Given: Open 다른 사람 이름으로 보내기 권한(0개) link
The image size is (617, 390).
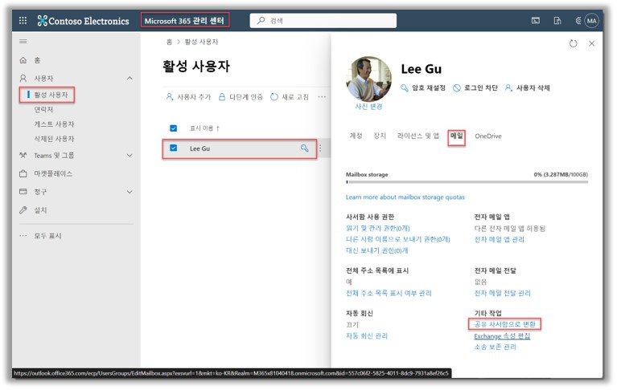Looking at the screenshot, I should point(398,239).
